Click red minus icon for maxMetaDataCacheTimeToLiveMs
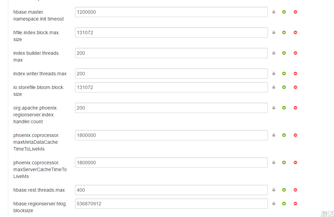The height and width of the screenshot is (217, 334). coord(295,135)
